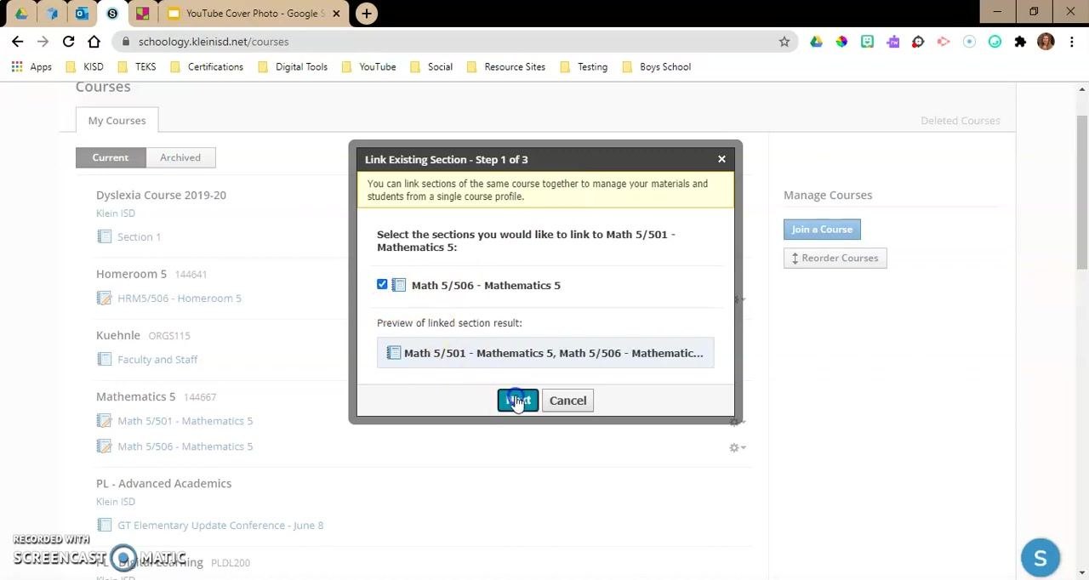Open the TEKS bookmarks folder
Viewport: 1089px width, 580px height.
pos(136,66)
